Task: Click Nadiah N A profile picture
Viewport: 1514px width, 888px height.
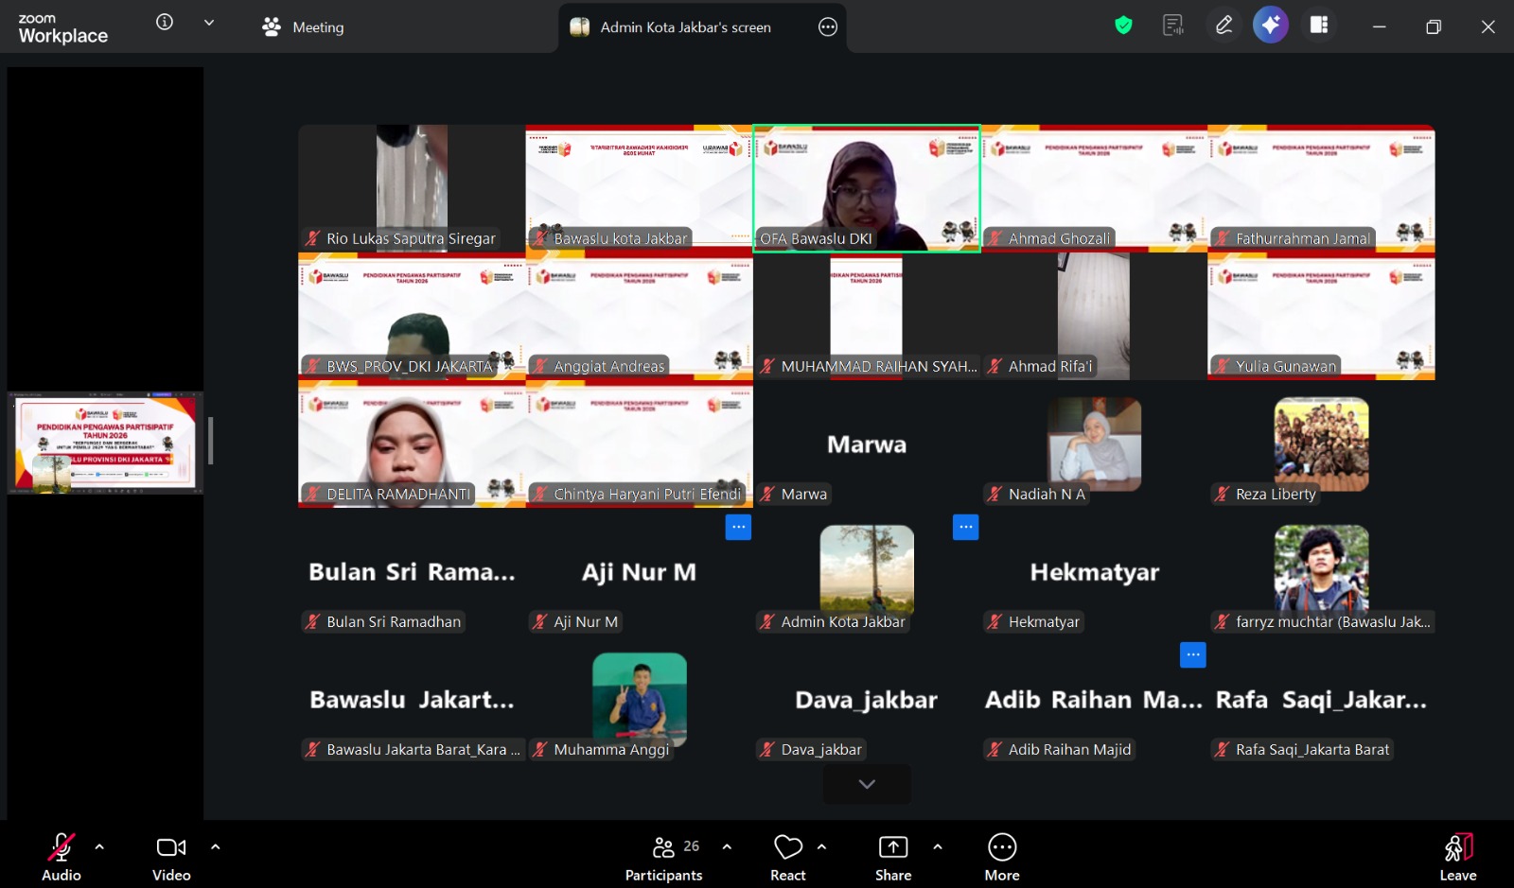Action: pos(1094,444)
